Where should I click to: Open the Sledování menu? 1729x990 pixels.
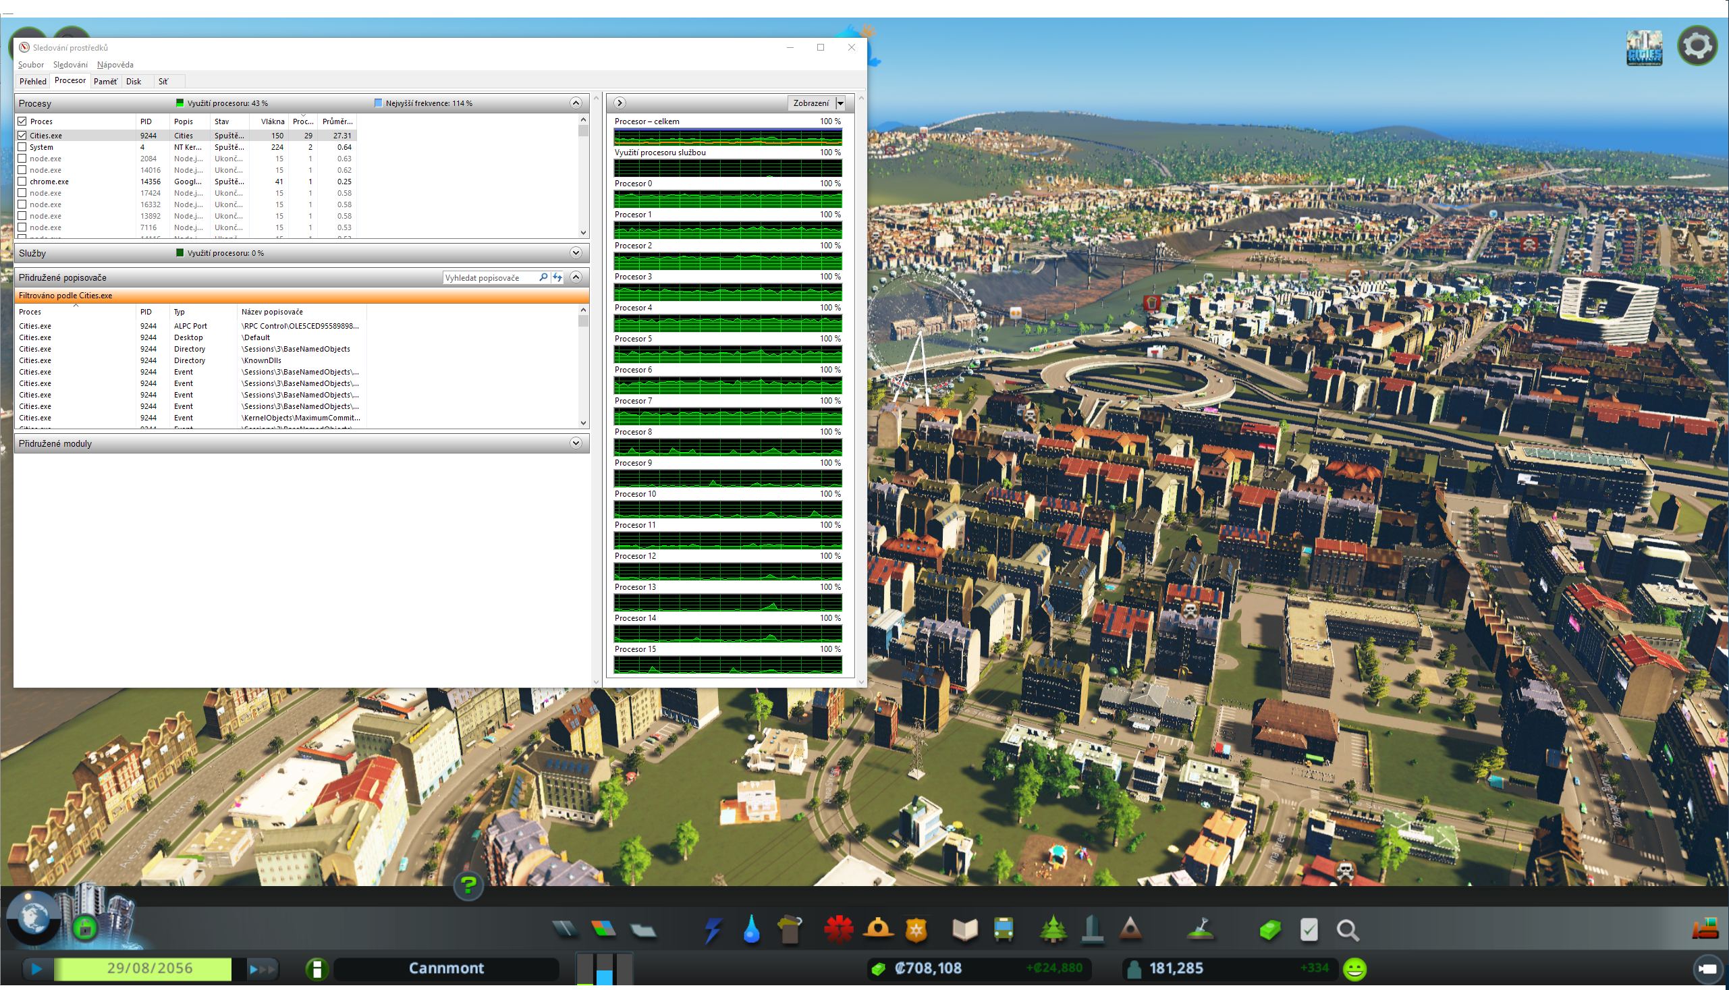coord(70,65)
